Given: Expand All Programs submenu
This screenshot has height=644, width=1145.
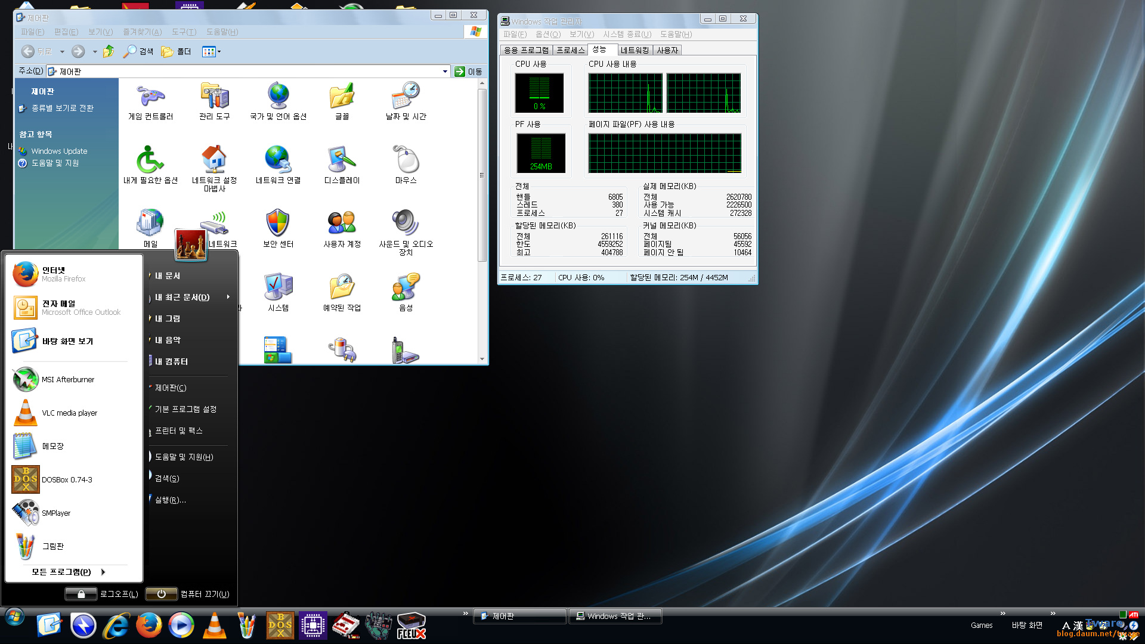Looking at the screenshot, I should [x=69, y=572].
